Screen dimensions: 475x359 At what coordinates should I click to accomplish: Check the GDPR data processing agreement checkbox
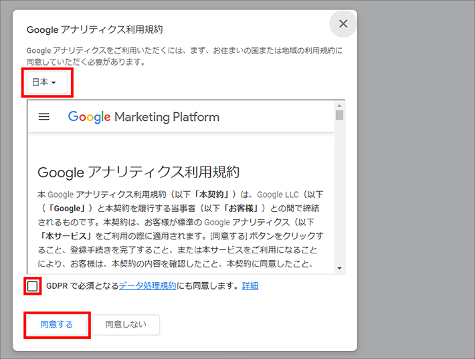tap(32, 286)
